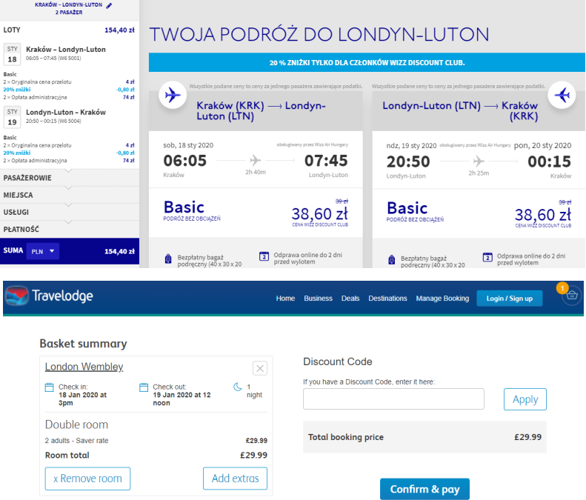
Task: Click the outbound online check-in calendar icon
Action: click(264, 257)
